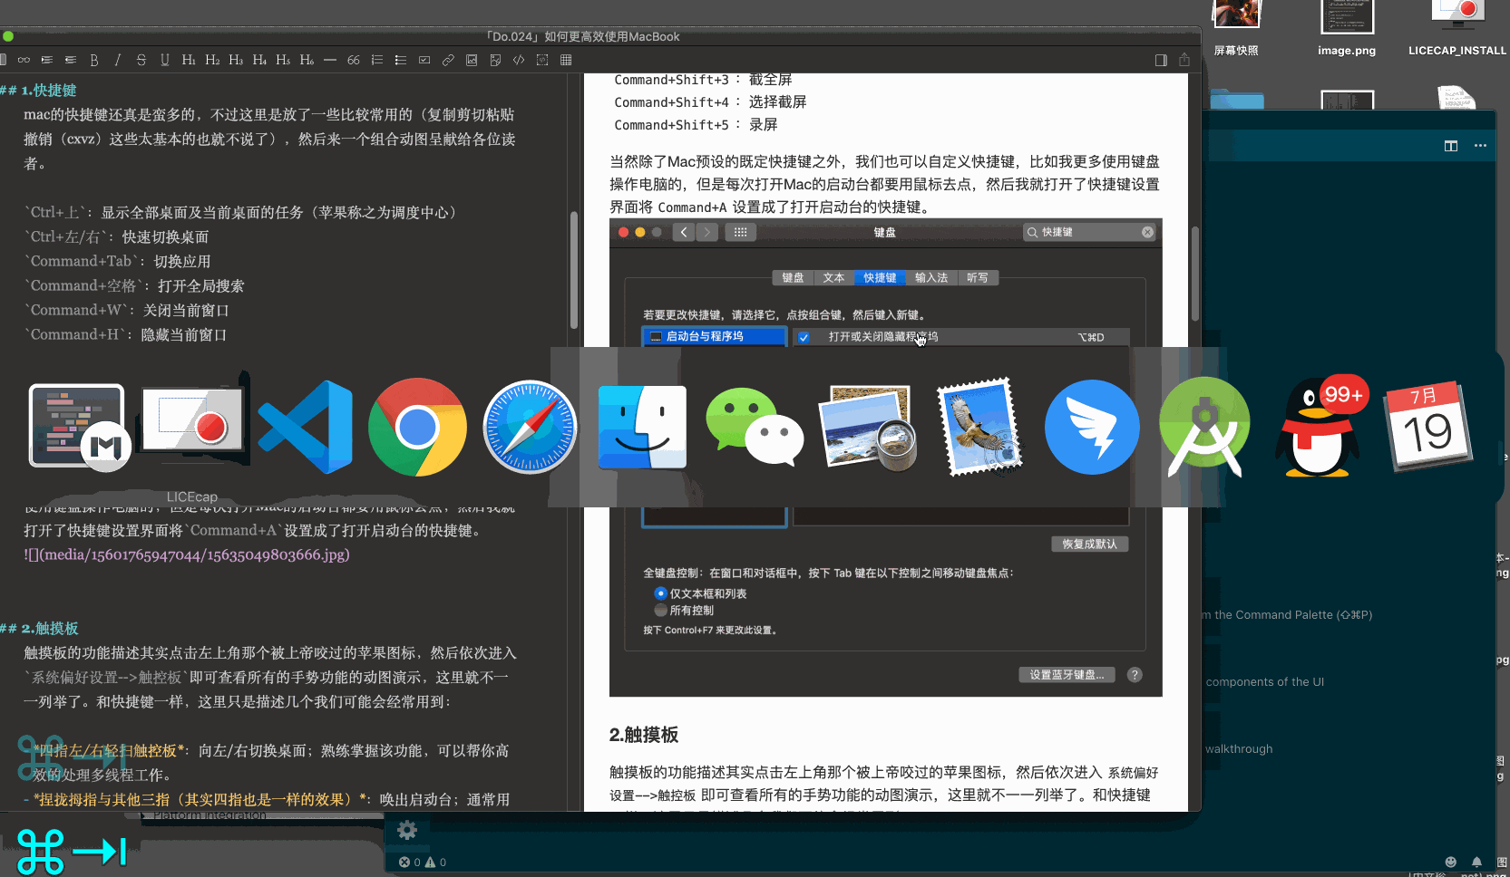This screenshot has width=1510, height=877.
Task: Insert an unordered bullet list from toolbar
Action: click(401, 60)
